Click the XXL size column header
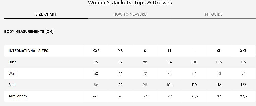 click(243, 51)
